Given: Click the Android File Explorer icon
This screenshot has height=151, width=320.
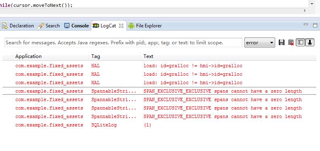Looking at the screenshot, I should pos(131,26).
